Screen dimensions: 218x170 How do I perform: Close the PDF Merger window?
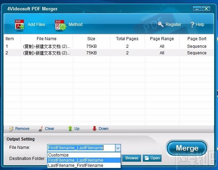(206, 9)
